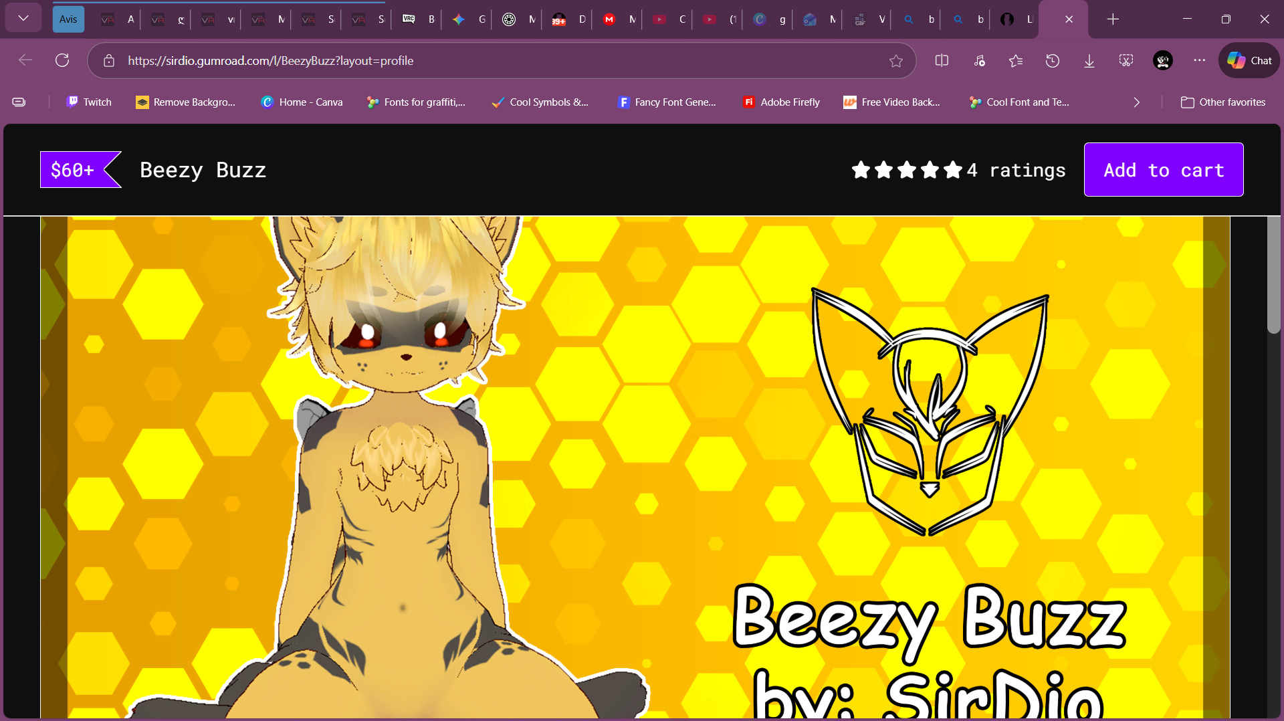Switch to the round wheel icon tab
This screenshot has height=721, width=1284.
(518, 19)
